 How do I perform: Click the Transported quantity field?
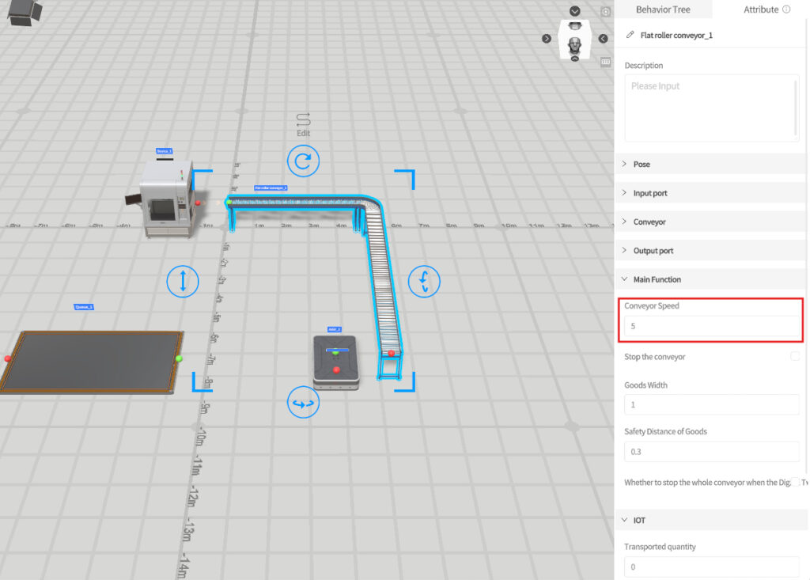(x=711, y=567)
